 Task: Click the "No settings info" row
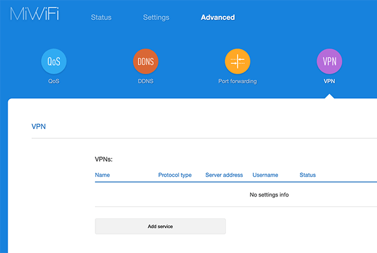[269, 195]
